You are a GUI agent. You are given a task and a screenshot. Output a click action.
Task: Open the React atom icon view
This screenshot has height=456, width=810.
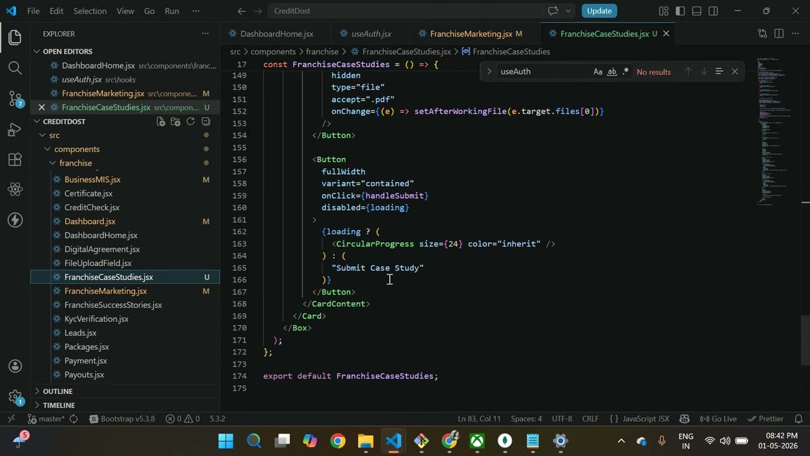point(15,189)
